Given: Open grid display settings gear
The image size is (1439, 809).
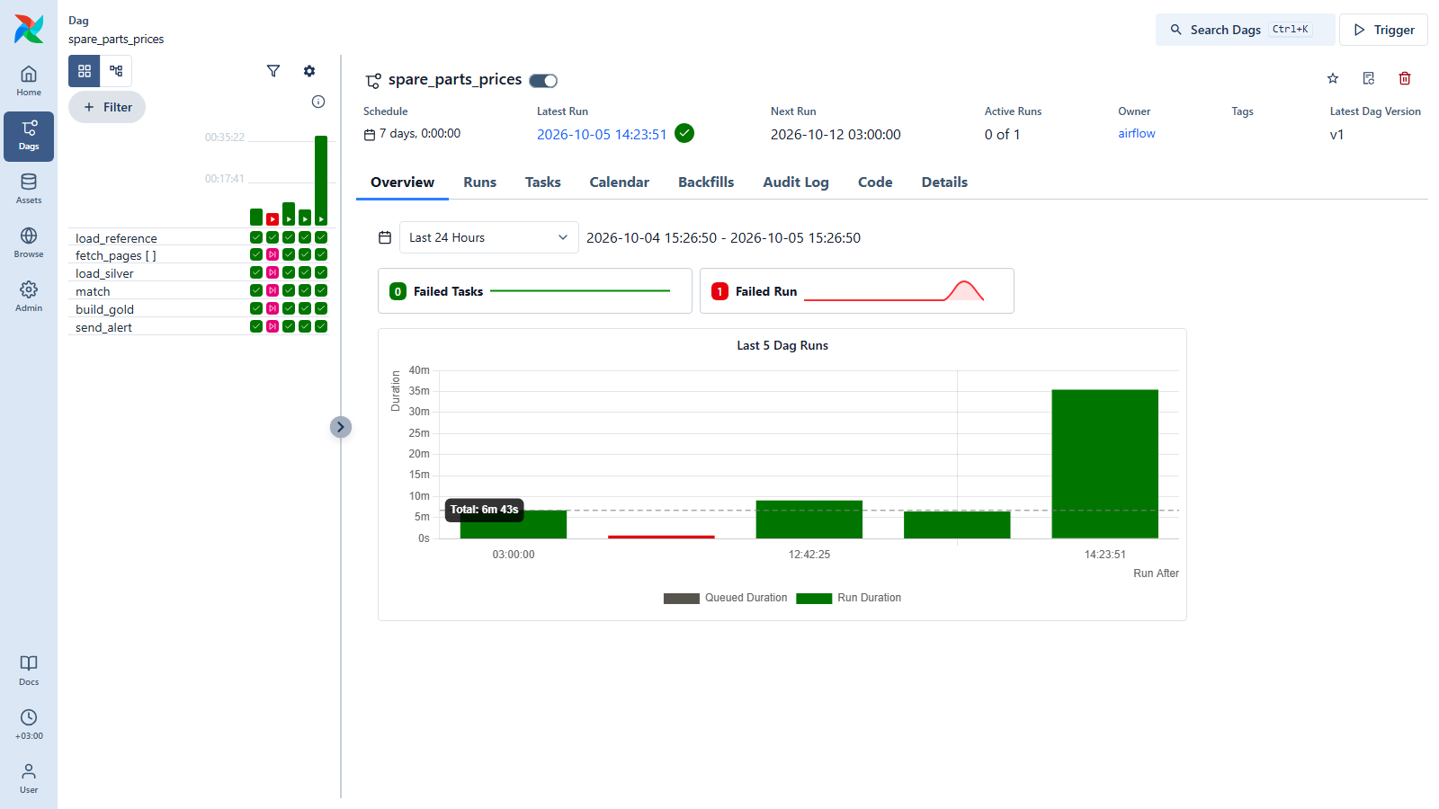Looking at the screenshot, I should (309, 71).
